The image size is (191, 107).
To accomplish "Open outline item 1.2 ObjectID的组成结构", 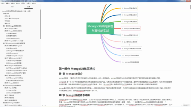I will [x=13, y=93].
